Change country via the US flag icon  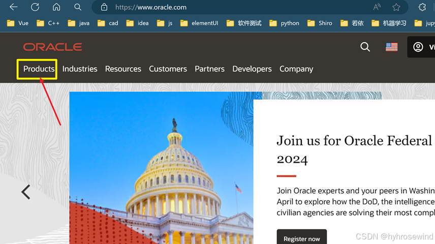(391, 47)
